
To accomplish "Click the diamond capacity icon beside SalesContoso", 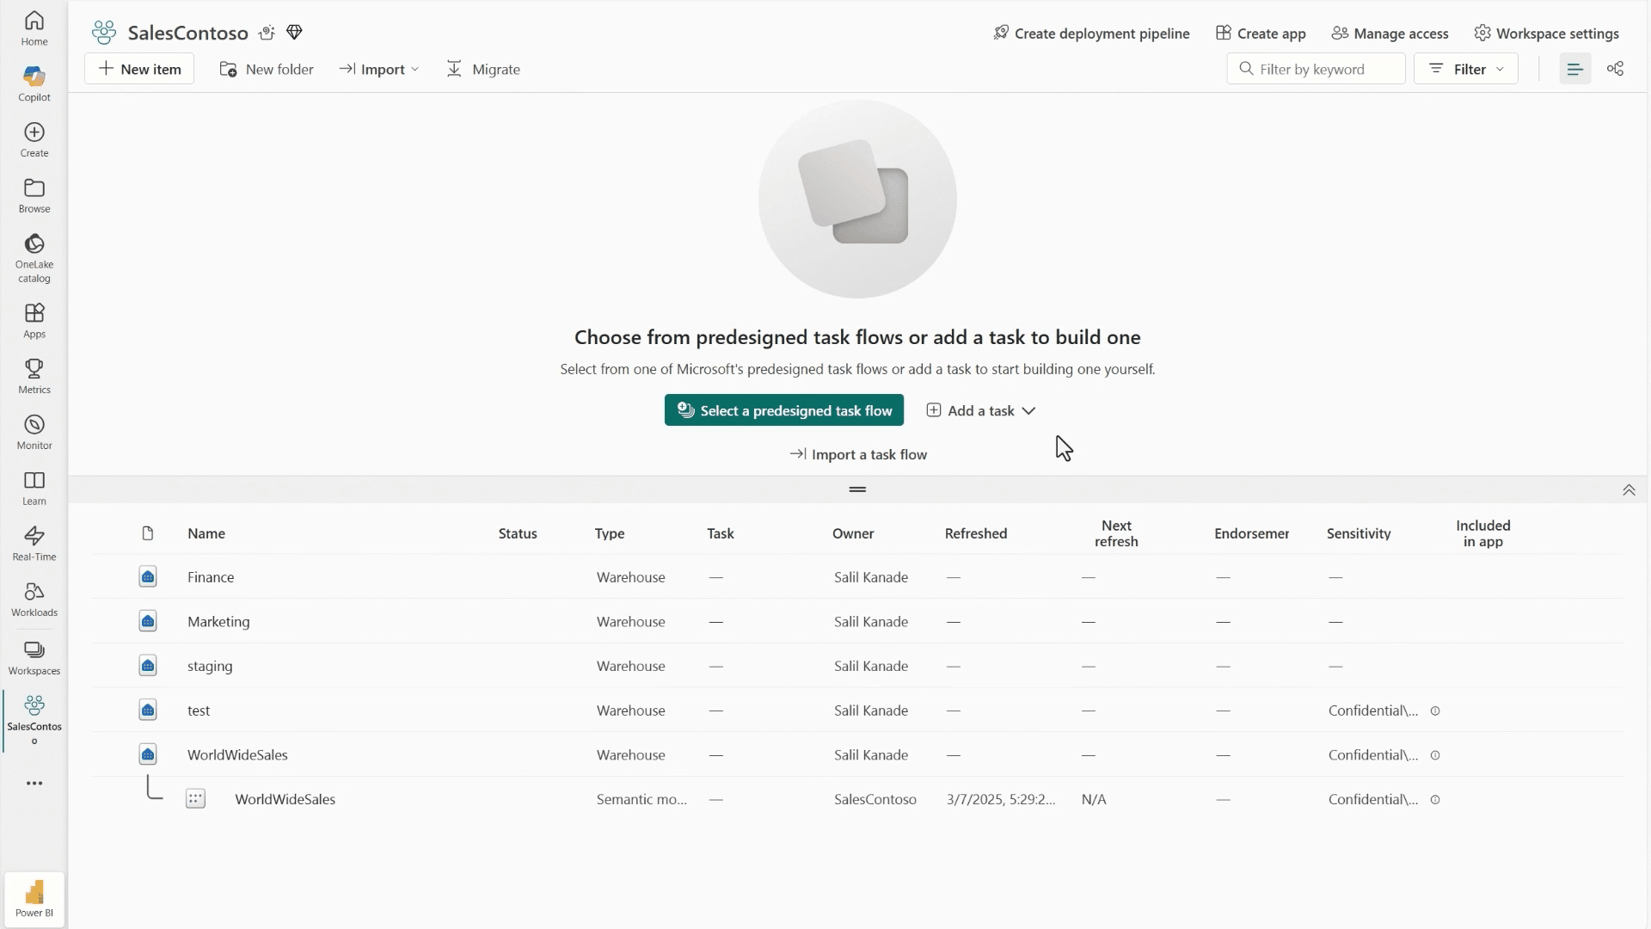I will coord(294,33).
